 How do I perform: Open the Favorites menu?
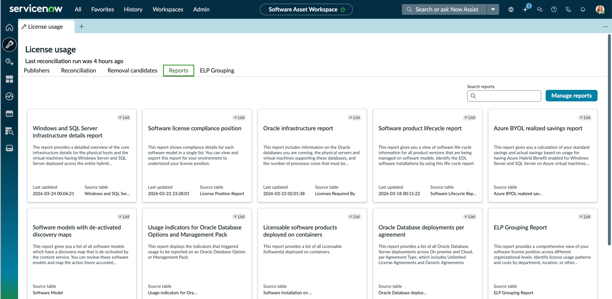tap(103, 9)
